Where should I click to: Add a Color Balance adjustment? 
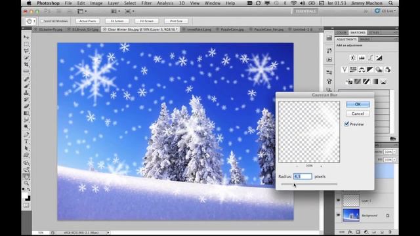362,69
